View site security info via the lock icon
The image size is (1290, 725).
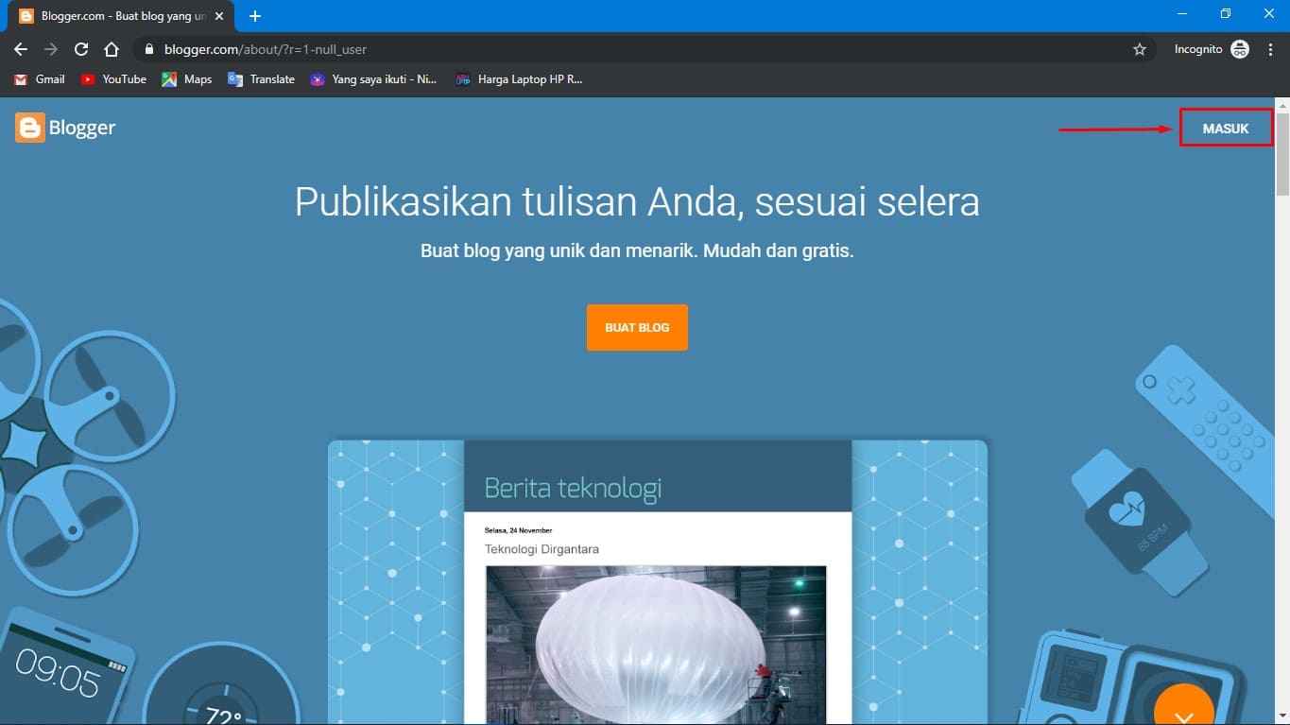(149, 49)
